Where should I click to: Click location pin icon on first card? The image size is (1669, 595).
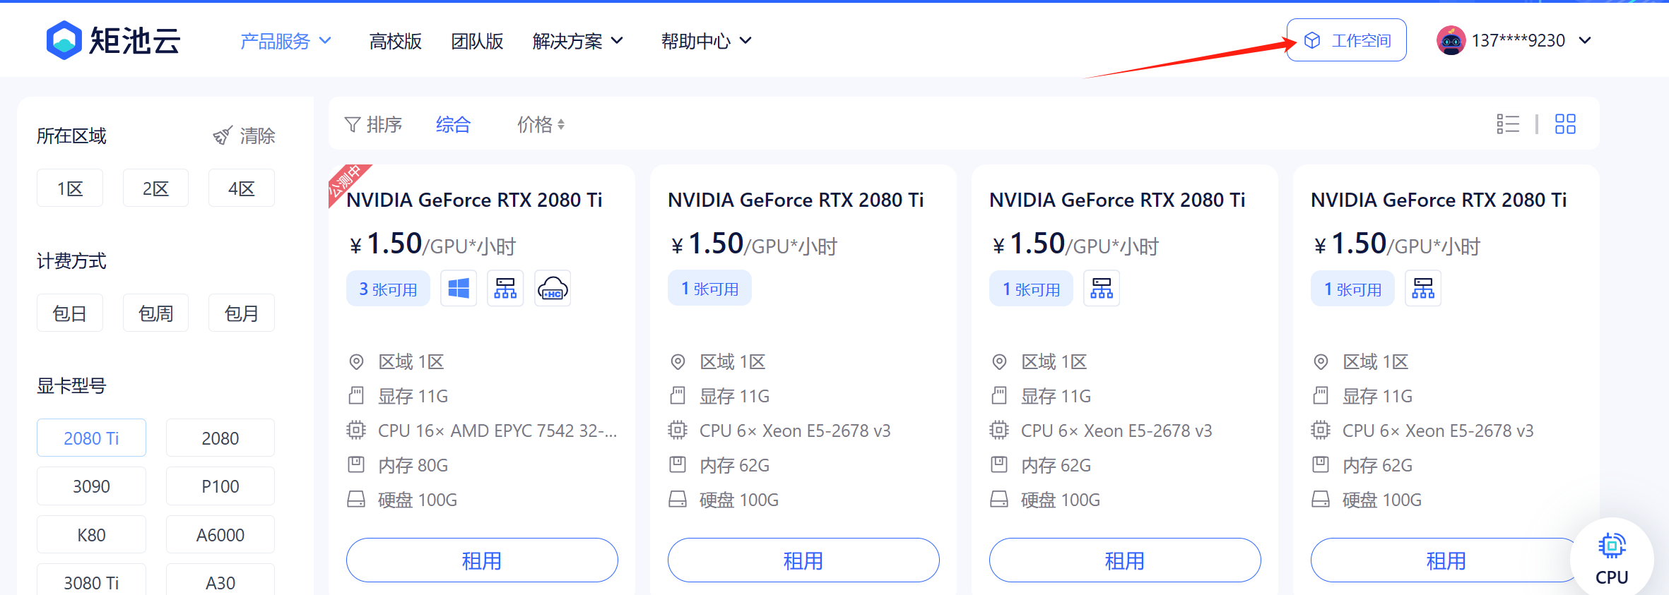(x=356, y=362)
